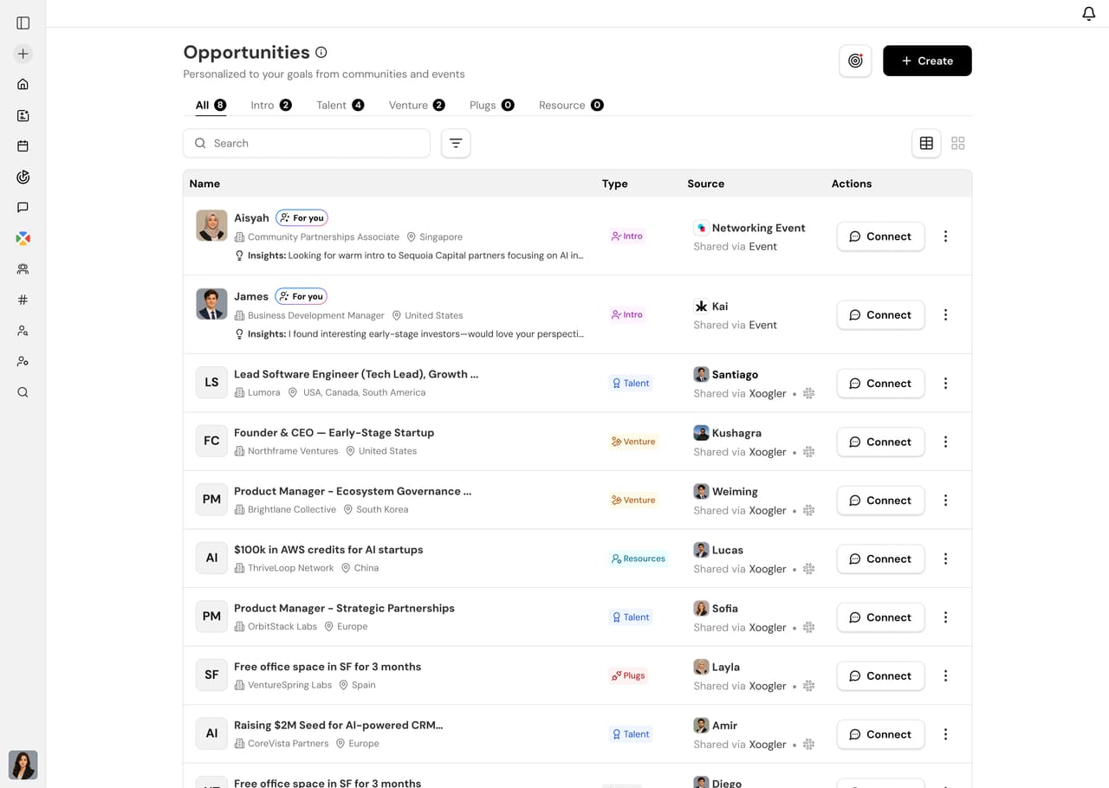
Task: Click the LS initials avatar
Action: click(x=211, y=382)
